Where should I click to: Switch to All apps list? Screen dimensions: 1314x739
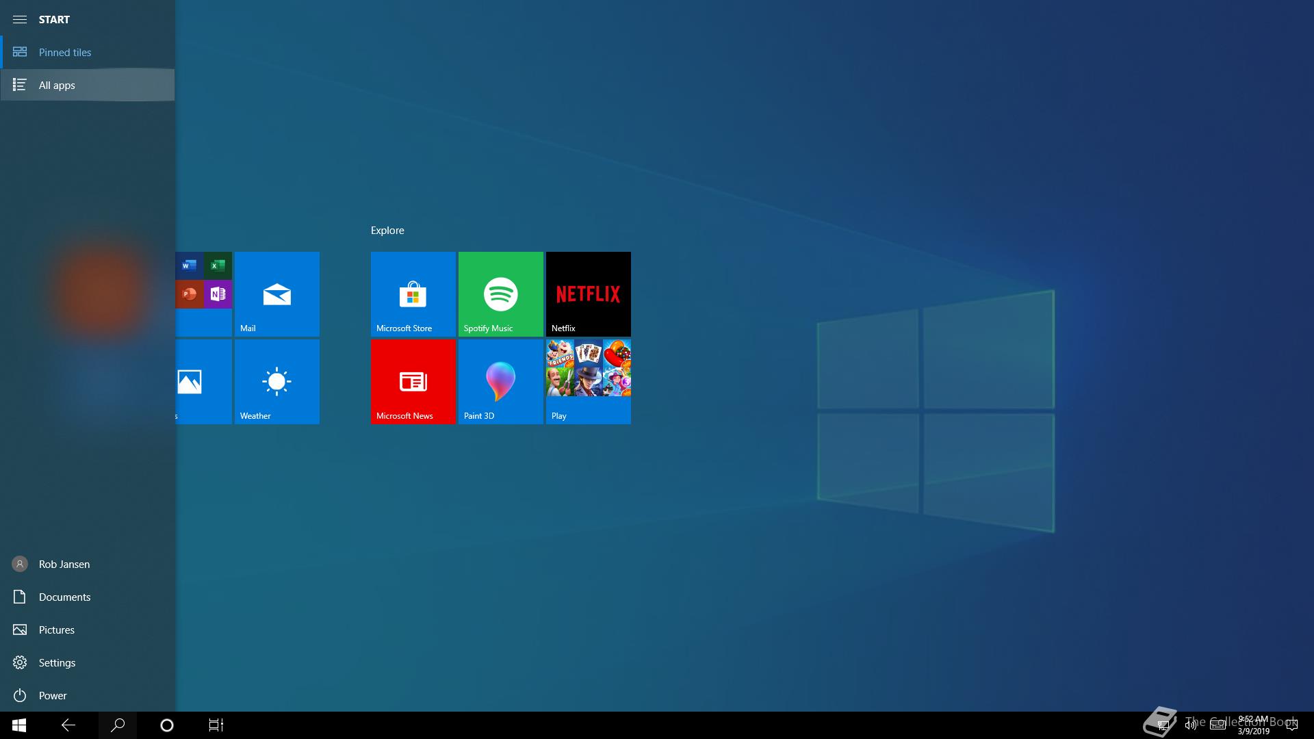88,85
